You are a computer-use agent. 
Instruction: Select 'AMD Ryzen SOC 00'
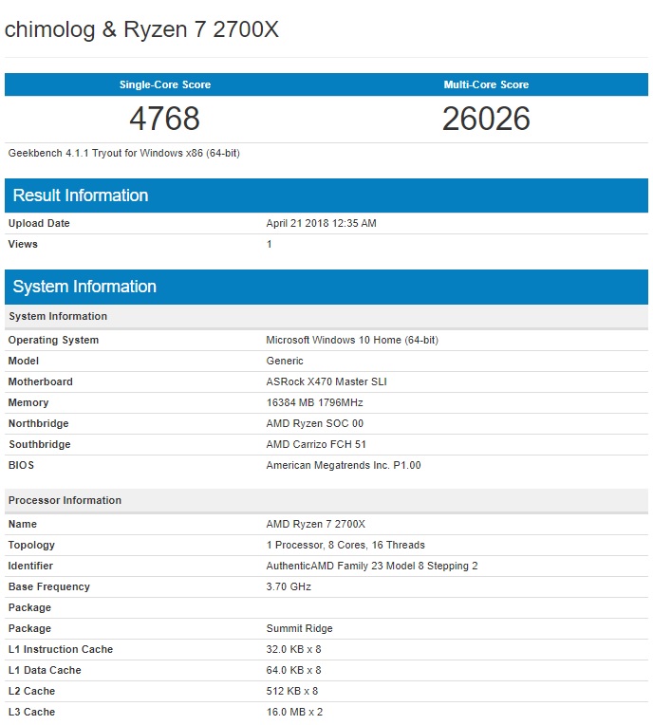pos(315,423)
